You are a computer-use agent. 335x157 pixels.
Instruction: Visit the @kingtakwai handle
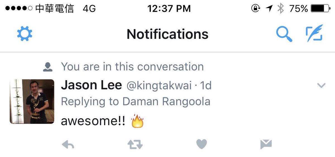click(x=159, y=86)
